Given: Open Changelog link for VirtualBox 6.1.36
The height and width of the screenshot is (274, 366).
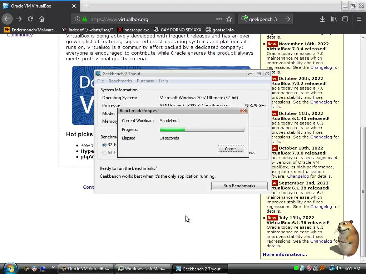Looking at the screenshot, I should click(x=321, y=241).
